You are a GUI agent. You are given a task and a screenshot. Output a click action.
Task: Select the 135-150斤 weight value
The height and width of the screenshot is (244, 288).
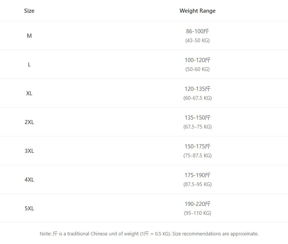coord(197,118)
